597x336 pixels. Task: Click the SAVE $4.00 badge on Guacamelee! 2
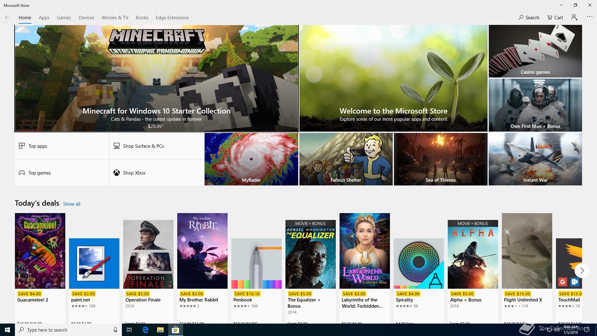(30, 294)
